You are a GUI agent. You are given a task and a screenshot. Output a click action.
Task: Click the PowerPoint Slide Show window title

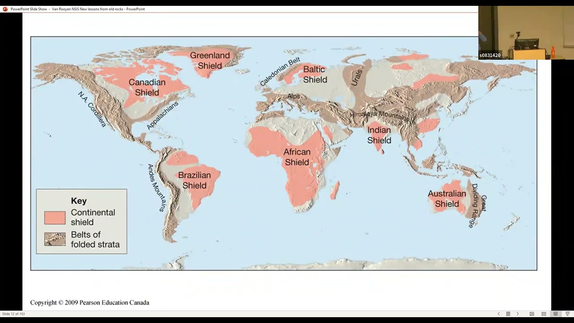(78, 9)
